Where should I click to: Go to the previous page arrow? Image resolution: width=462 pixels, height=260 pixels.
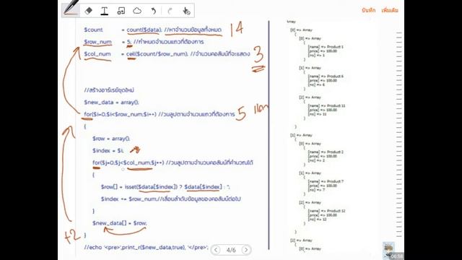coord(216,250)
